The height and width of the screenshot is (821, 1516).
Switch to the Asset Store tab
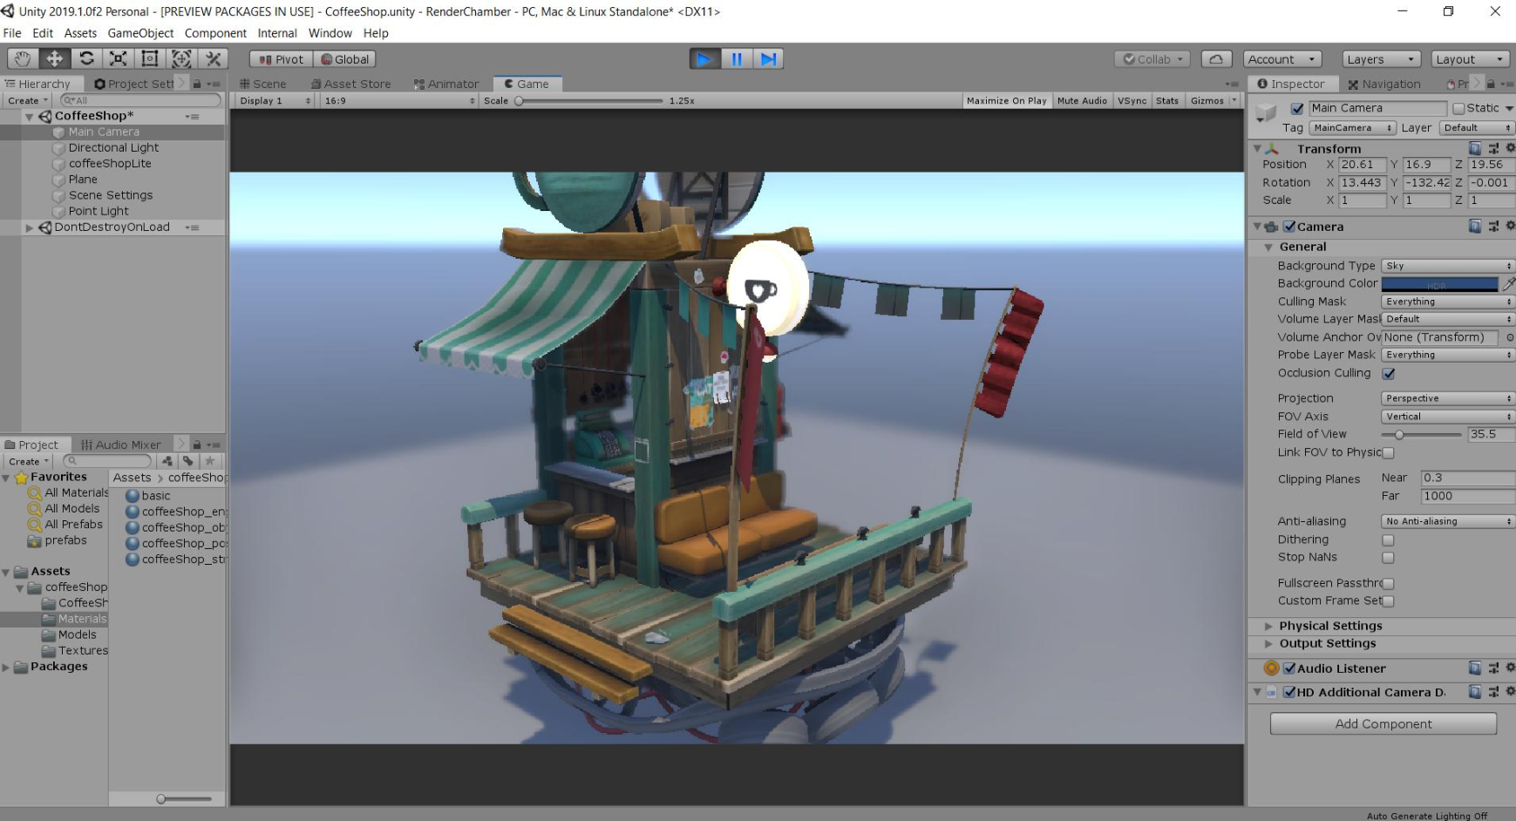tap(350, 84)
